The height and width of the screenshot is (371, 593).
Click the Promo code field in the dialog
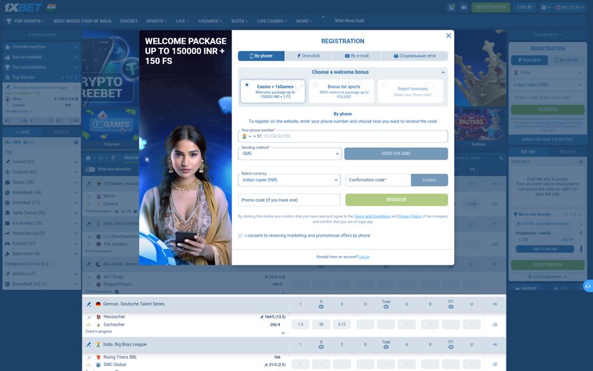click(289, 200)
